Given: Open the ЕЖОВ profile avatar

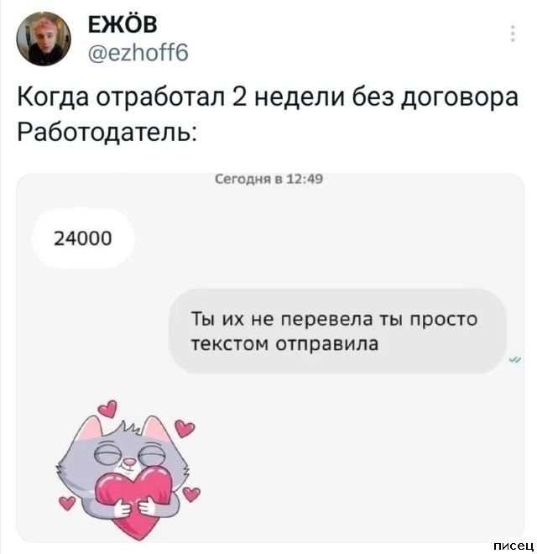Looking at the screenshot, I should [x=44, y=39].
